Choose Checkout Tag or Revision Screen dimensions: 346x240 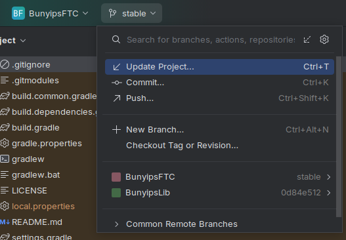pos(182,146)
